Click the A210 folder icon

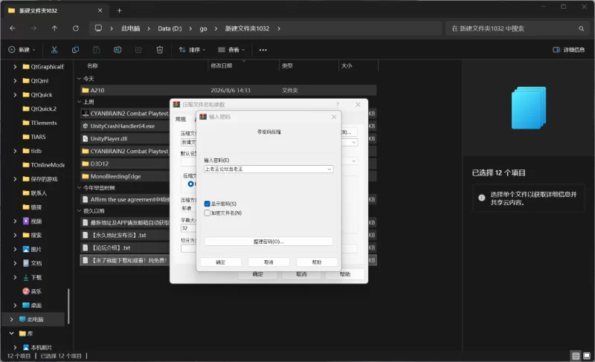pyautogui.click(x=85, y=90)
